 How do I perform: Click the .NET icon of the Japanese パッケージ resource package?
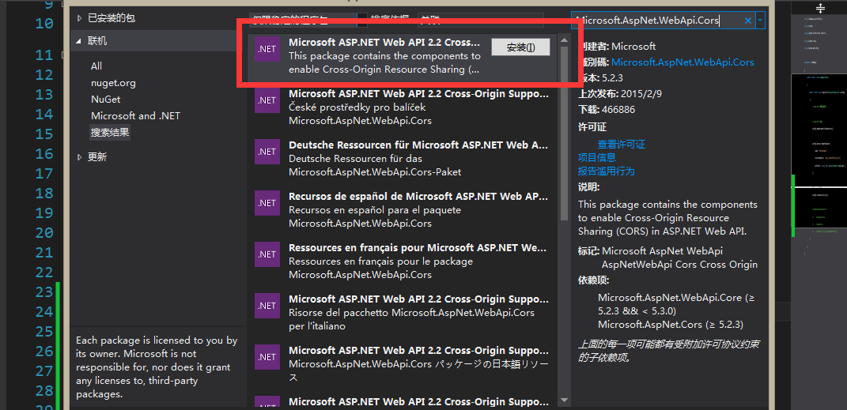pyautogui.click(x=267, y=356)
